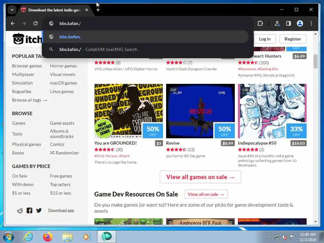Screen dimensions: 324x243
Task: Open the Linux games tag
Action: (62, 91)
